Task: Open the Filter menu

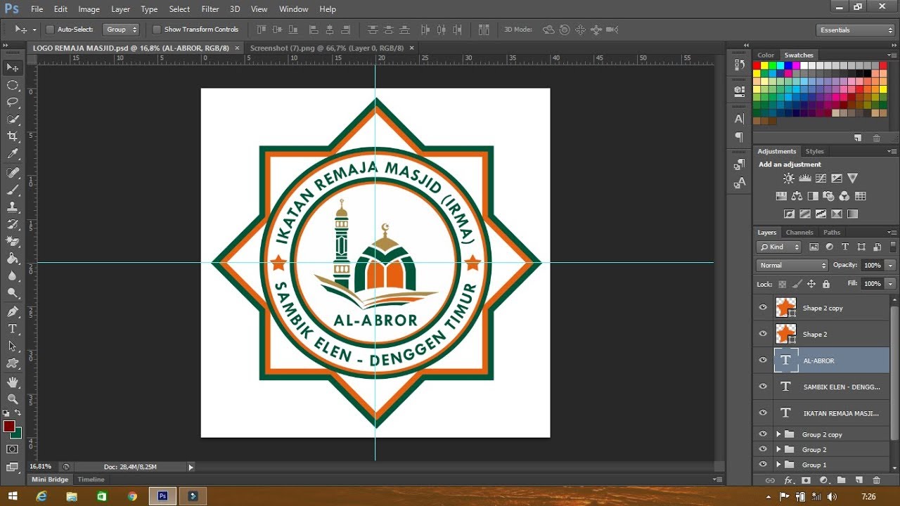Action: (x=210, y=9)
